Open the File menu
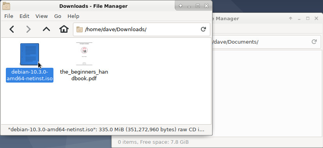 (9, 16)
